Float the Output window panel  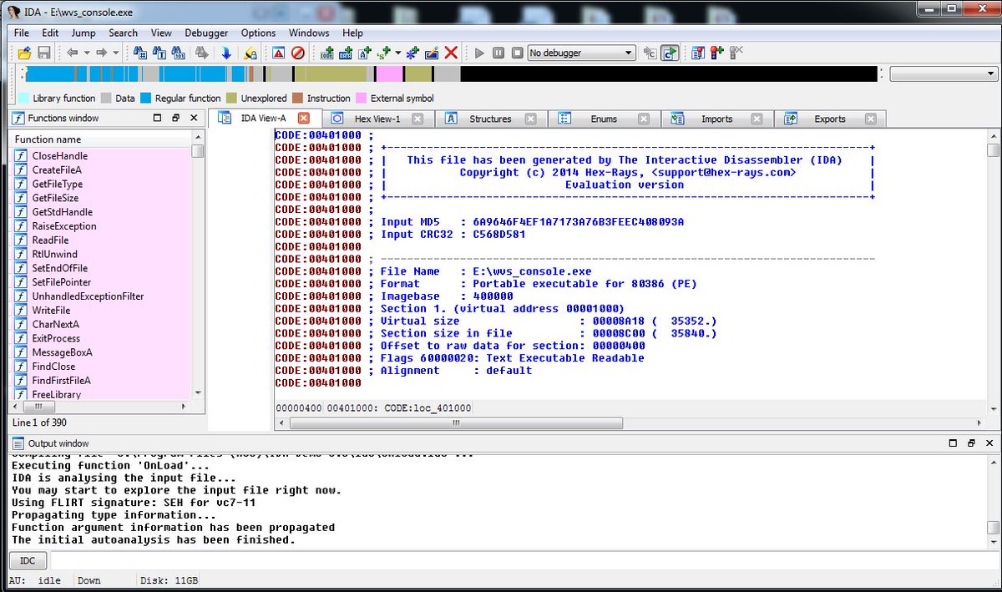pos(970,443)
